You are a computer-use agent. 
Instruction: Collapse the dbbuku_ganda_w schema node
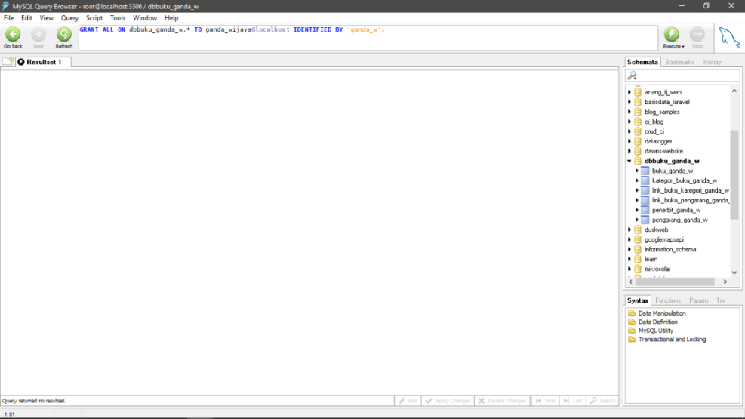(630, 161)
